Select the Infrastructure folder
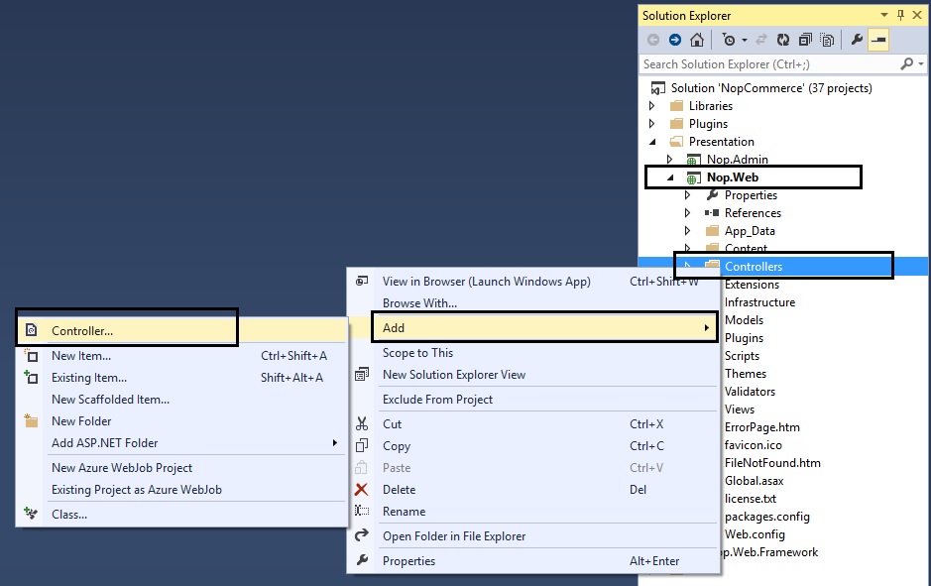Image resolution: width=931 pixels, height=586 pixels. 759,302
